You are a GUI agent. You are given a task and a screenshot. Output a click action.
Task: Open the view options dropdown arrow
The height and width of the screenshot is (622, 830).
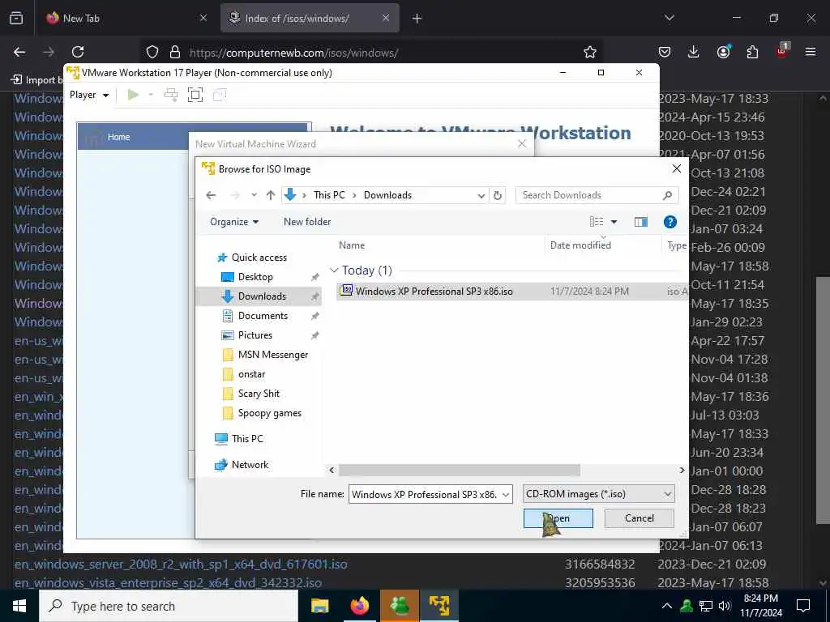[614, 222]
